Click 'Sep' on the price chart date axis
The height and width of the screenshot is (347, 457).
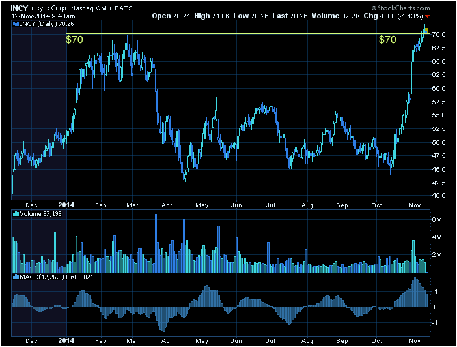(342, 205)
